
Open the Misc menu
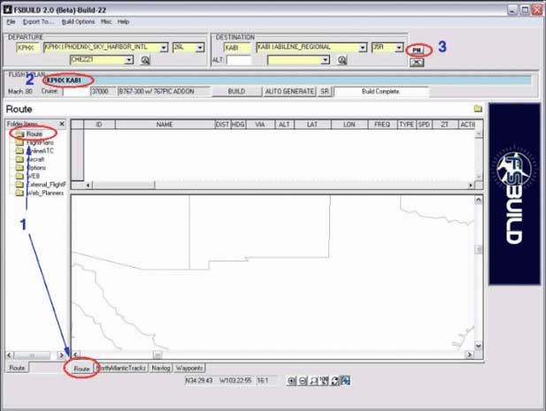click(106, 22)
